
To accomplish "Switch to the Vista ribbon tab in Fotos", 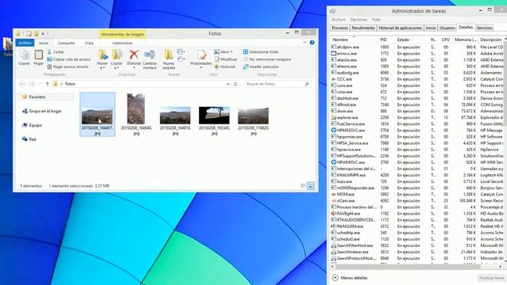I will coord(89,43).
